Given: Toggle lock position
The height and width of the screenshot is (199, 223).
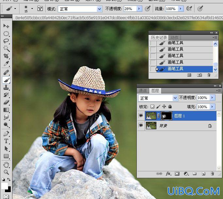Looking at the screenshot, I should point(164,107).
